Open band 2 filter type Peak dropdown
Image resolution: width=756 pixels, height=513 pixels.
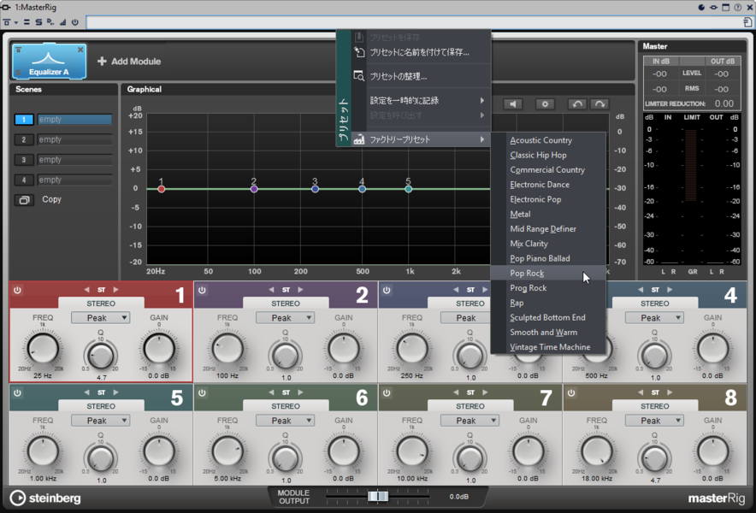pyautogui.click(x=285, y=318)
